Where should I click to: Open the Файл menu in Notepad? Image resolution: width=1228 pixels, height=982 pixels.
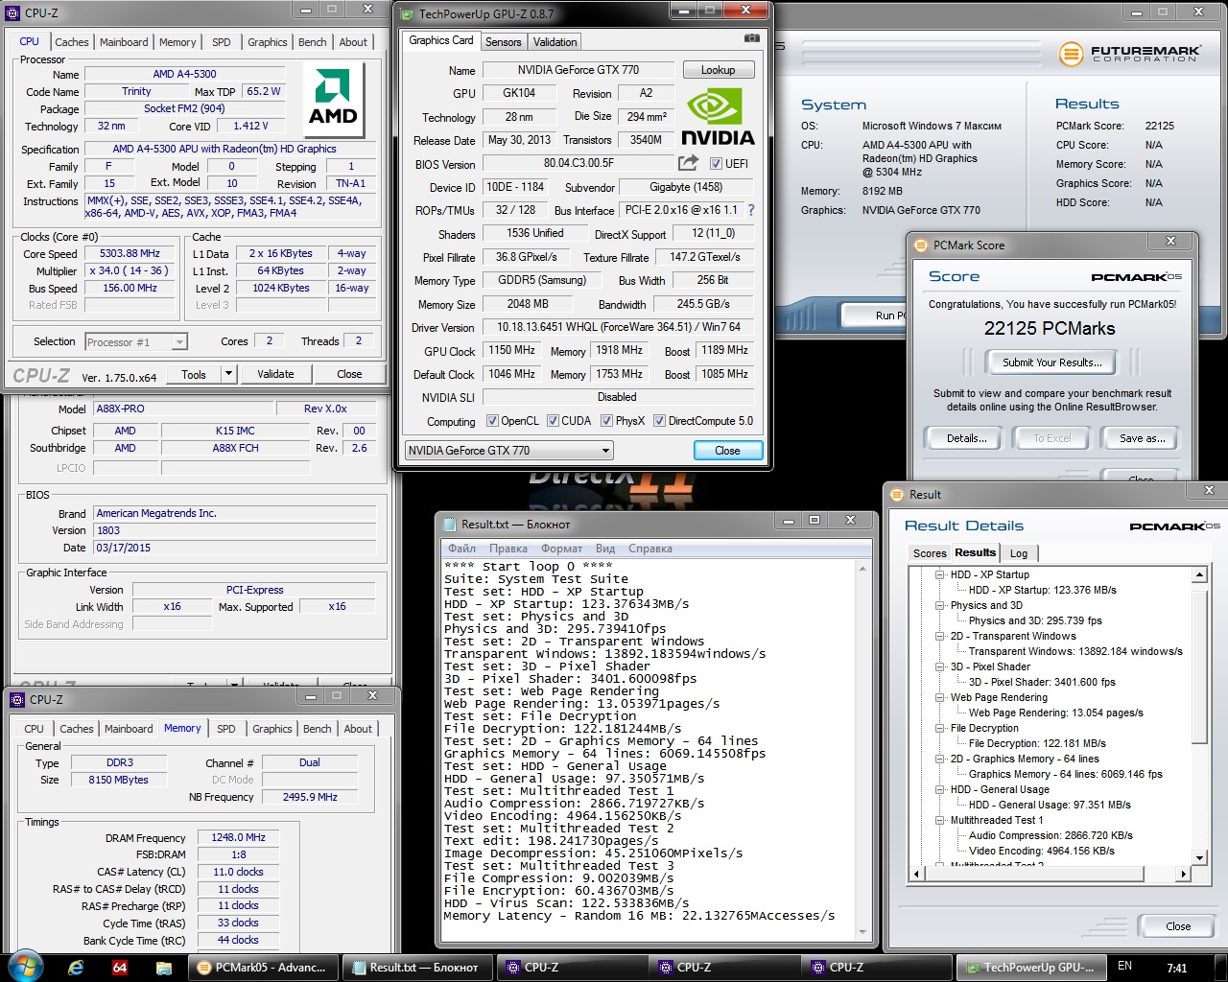point(462,549)
